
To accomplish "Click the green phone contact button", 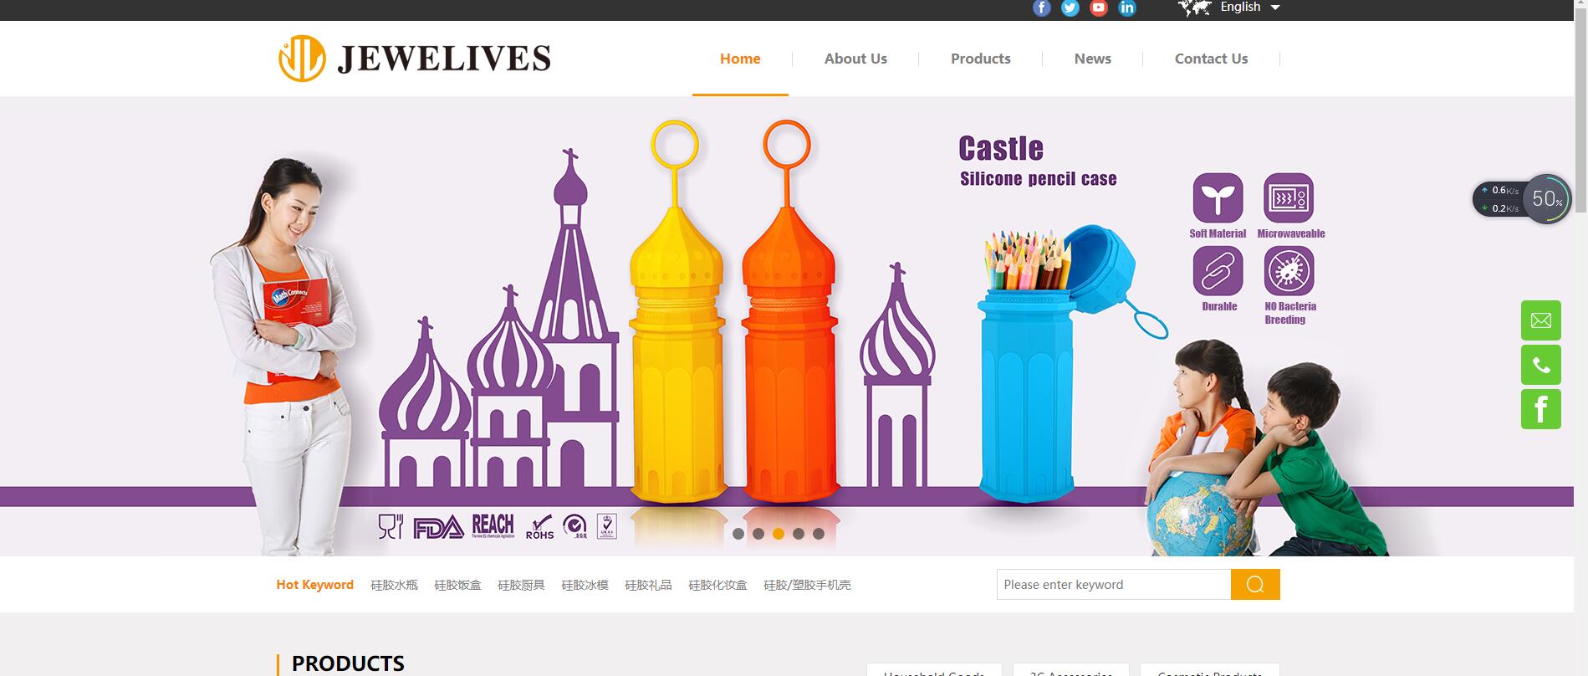I will (1540, 366).
